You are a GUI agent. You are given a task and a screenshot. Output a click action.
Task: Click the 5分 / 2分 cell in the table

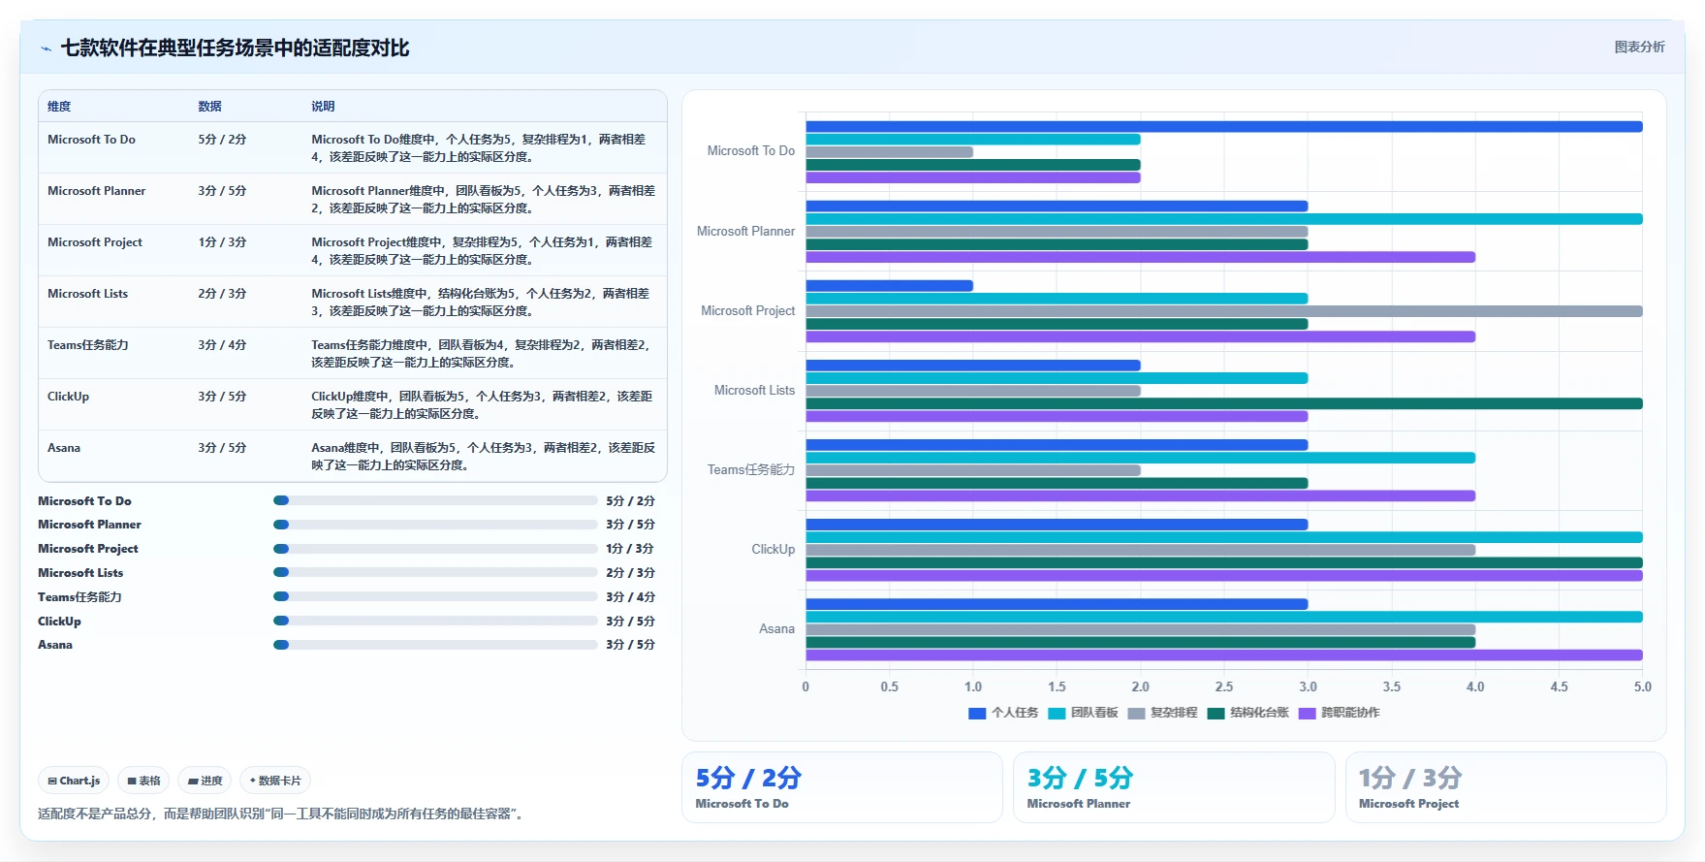click(x=222, y=140)
